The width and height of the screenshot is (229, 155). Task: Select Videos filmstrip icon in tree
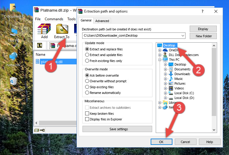pos(171,88)
